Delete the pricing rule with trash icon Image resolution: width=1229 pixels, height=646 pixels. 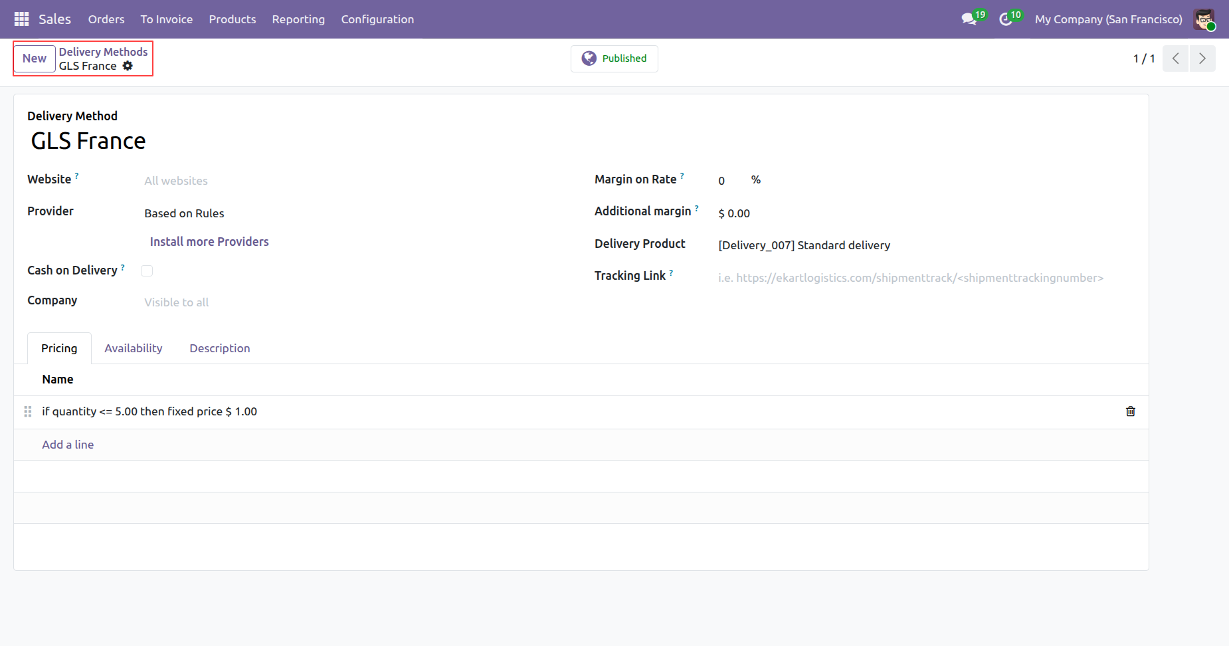pos(1130,411)
